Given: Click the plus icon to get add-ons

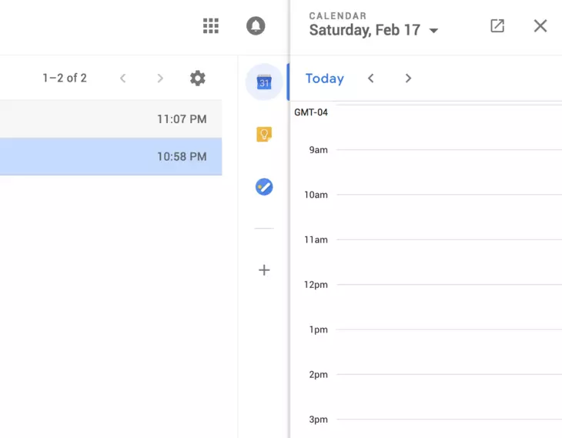Looking at the screenshot, I should (264, 270).
